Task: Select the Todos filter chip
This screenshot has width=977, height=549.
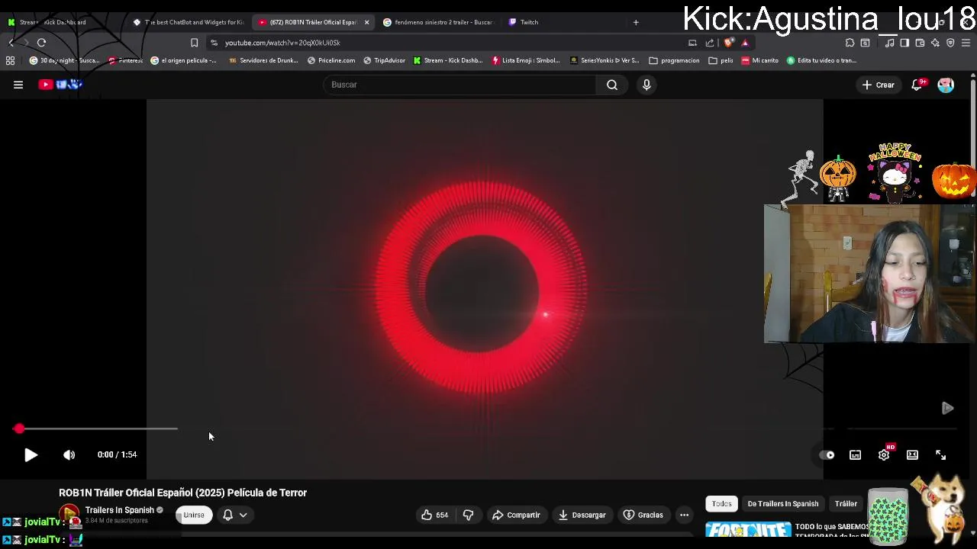Action: pyautogui.click(x=721, y=504)
